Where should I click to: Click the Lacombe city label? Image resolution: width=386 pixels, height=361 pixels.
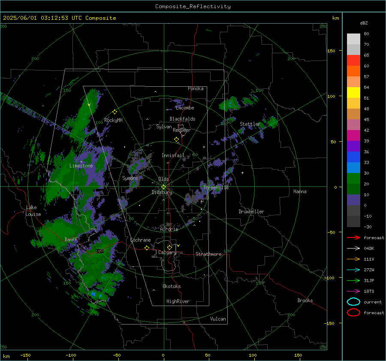pyautogui.click(x=185, y=108)
